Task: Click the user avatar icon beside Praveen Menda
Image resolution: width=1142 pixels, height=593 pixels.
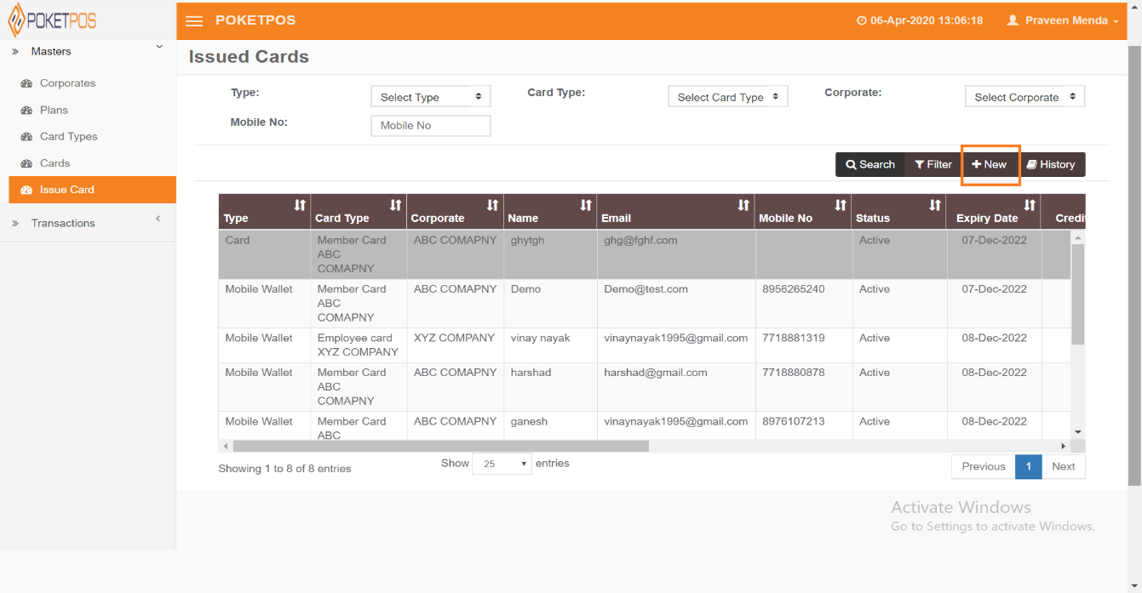Action: click(x=1013, y=20)
